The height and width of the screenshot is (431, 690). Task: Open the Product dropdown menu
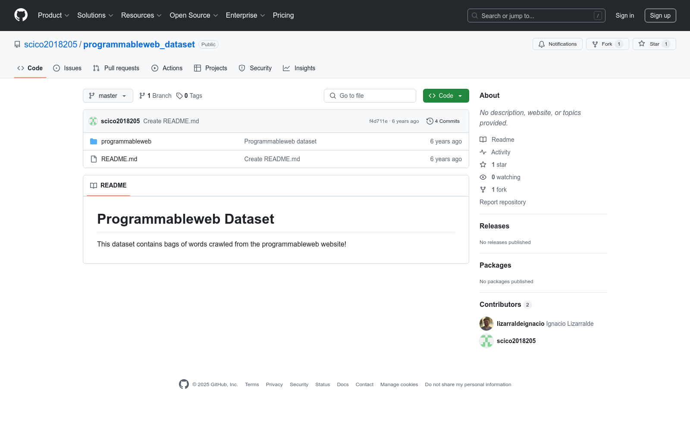(53, 15)
